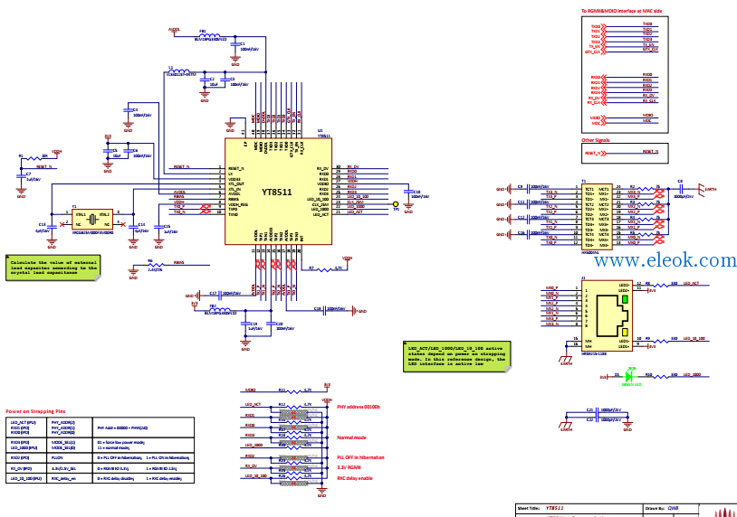737x517 pixels.
Task: Select the EARTH symbol below J1 connector
Action: pos(566,360)
